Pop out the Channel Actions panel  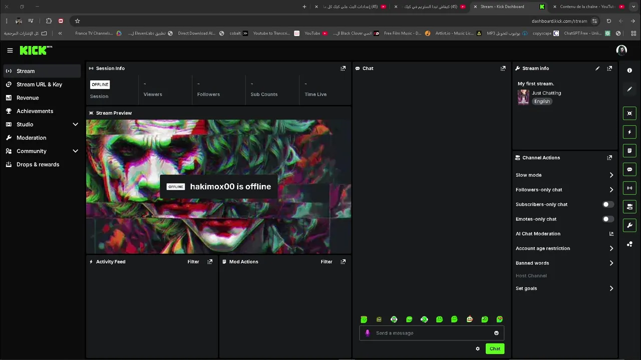tap(609, 157)
